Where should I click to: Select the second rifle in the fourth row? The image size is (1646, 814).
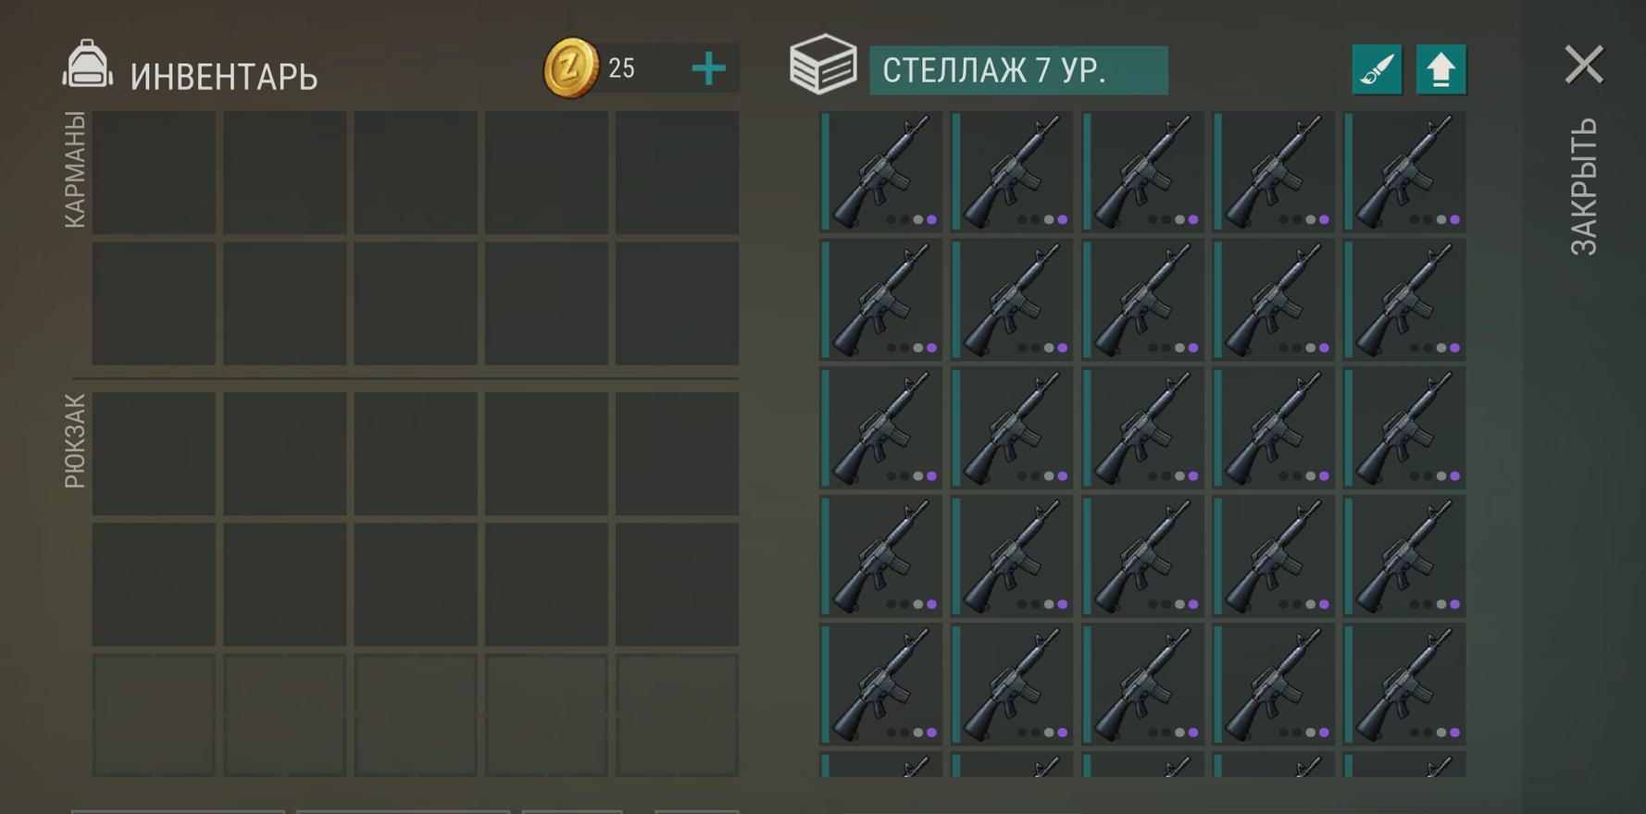[1012, 557]
